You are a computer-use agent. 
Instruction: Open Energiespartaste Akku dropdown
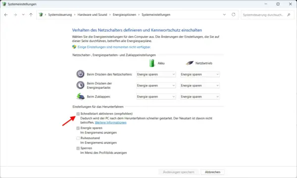(x=156, y=85)
